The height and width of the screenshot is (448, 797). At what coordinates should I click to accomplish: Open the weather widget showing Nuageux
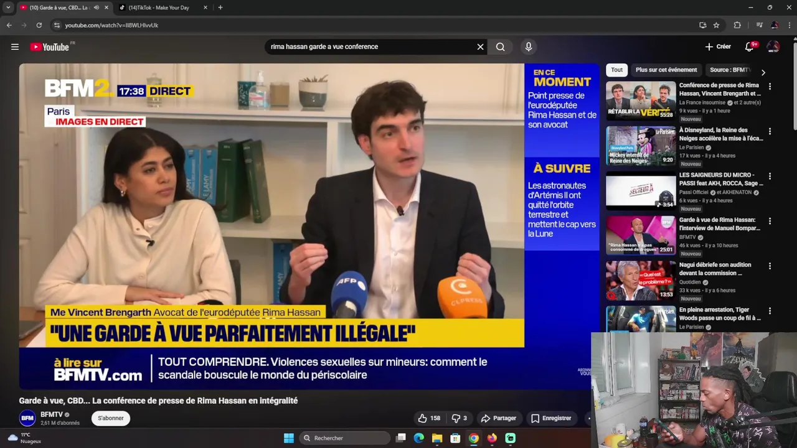pos(25,438)
